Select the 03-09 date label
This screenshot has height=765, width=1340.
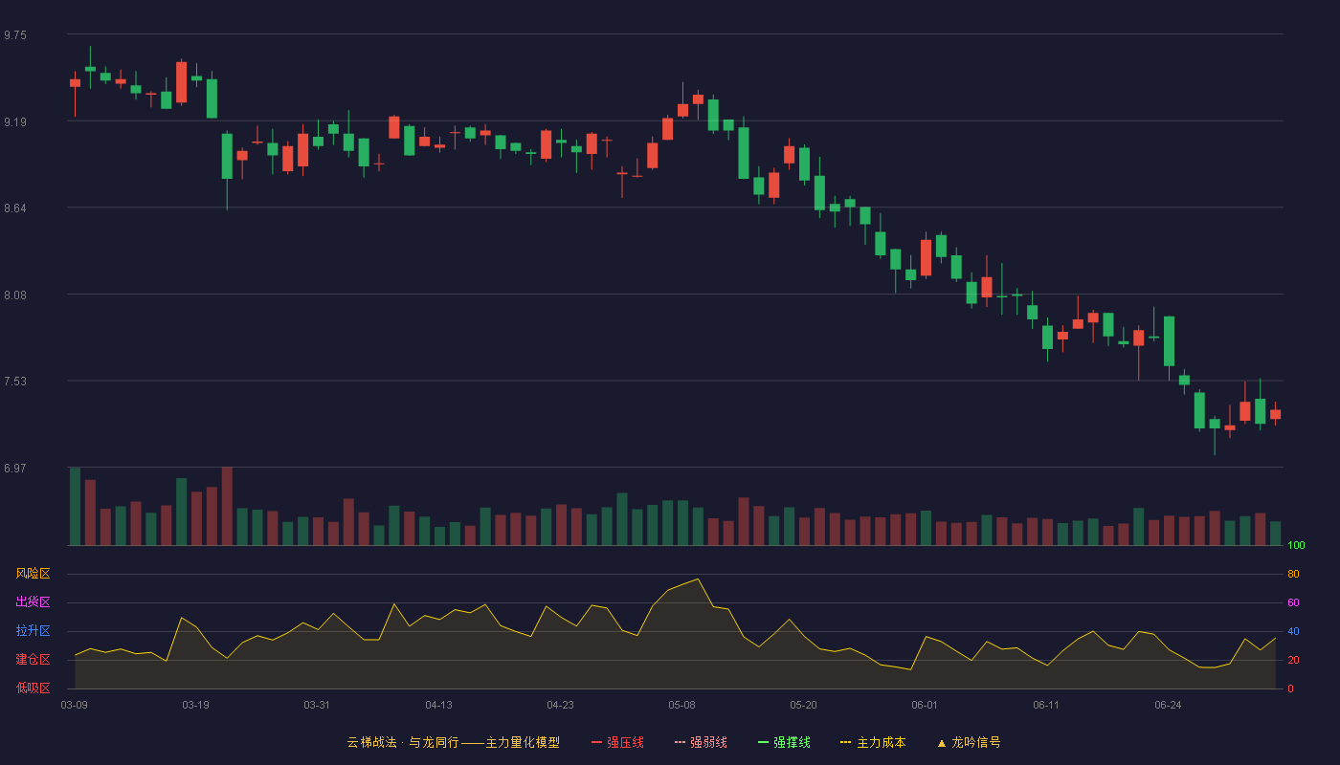[x=74, y=705]
